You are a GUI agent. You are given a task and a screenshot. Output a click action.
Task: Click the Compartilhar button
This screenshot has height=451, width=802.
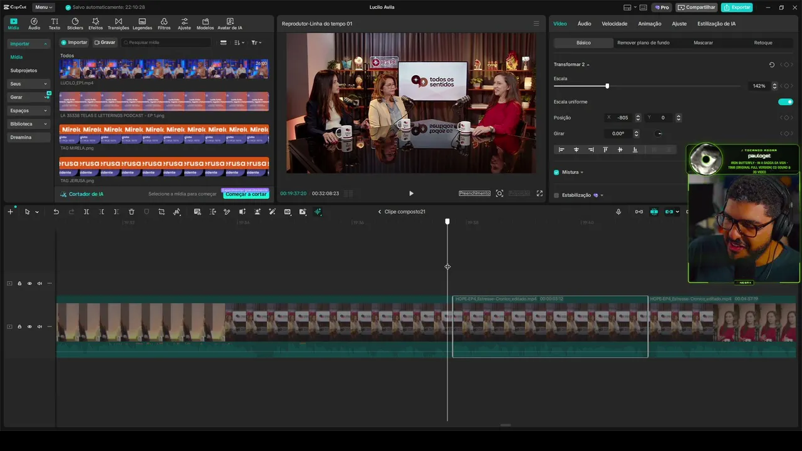tap(697, 8)
